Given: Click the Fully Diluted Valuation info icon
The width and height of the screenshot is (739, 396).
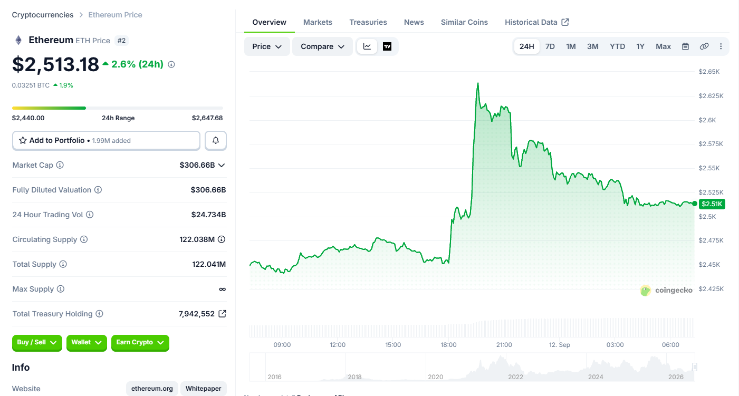Looking at the screenshot, I should coord(98,190).
